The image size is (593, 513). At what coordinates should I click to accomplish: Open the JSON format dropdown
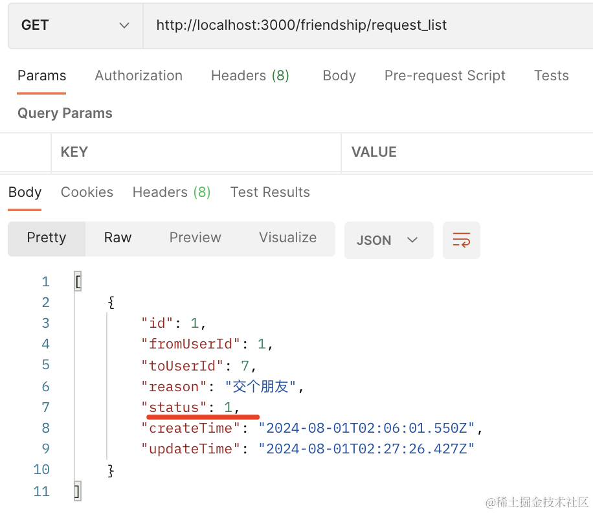(x=388, y=240)
